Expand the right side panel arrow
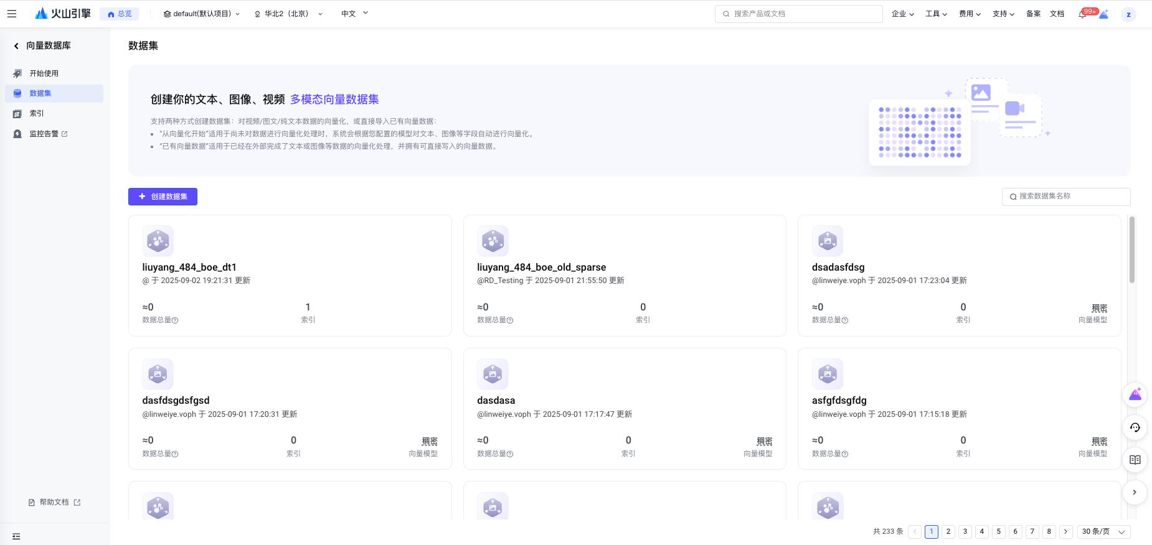This screenshot has height=545, width=1152. pos(1135,492)
